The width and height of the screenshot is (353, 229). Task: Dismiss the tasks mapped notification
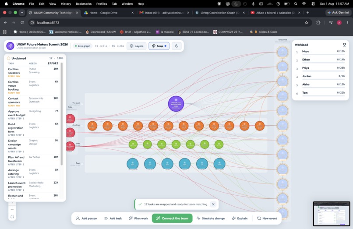pyautogui.click(x=213, y=204)
